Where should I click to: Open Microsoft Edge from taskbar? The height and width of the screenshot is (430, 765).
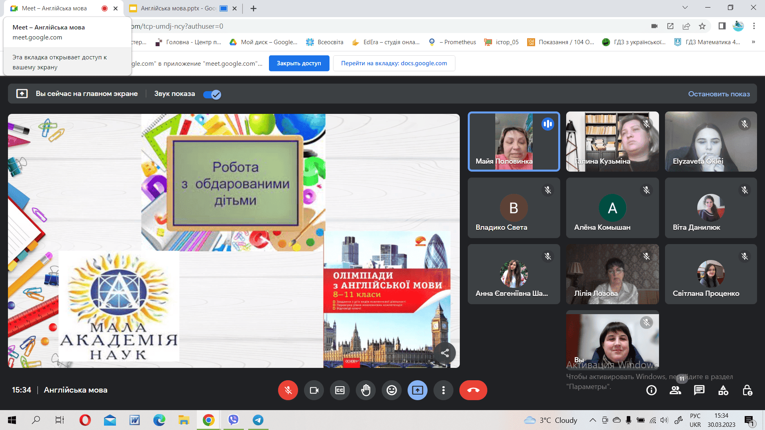[159, 420]
